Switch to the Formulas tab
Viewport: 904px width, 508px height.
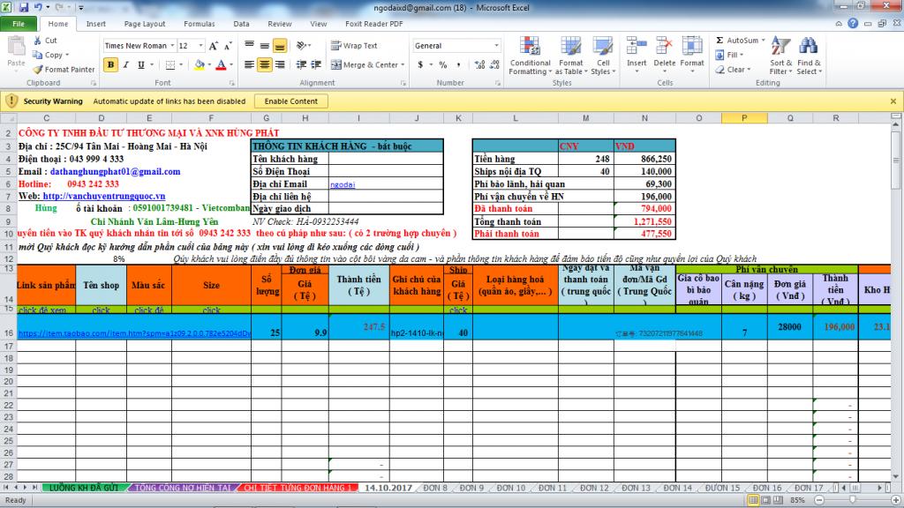199,24
